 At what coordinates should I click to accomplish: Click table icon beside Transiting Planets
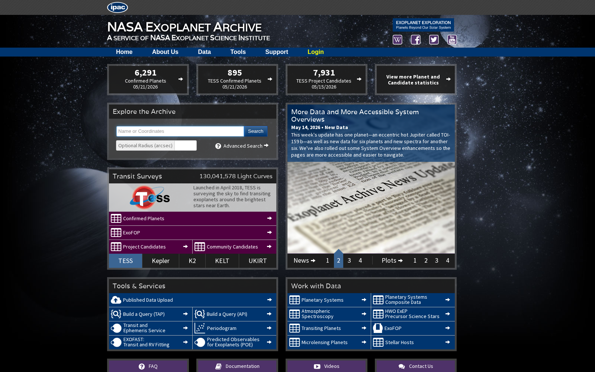click(x=295, y=328)
